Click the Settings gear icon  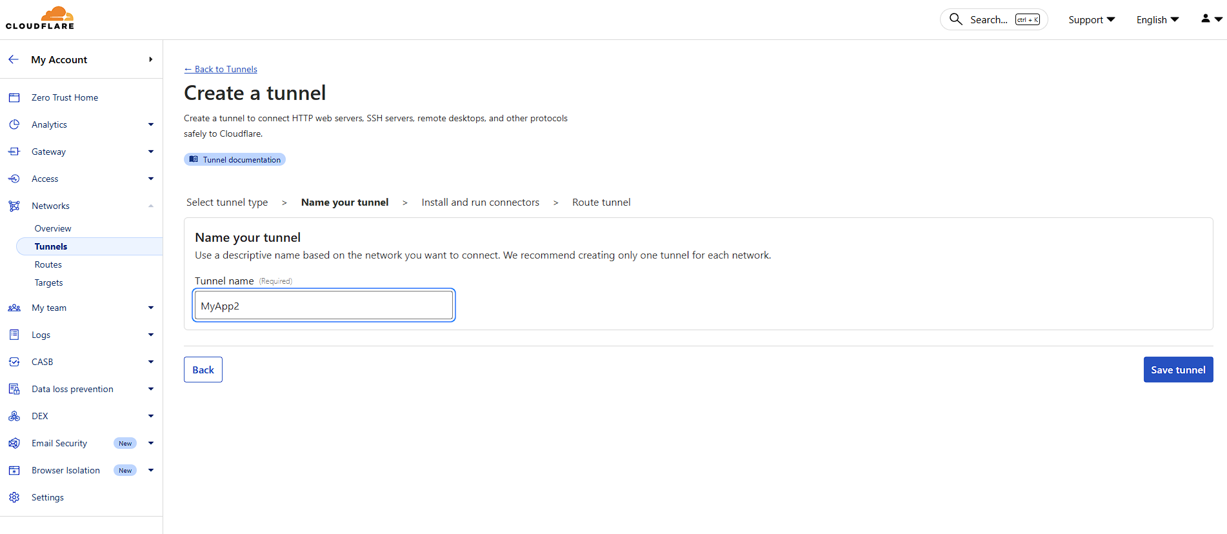tap(14, 497)
